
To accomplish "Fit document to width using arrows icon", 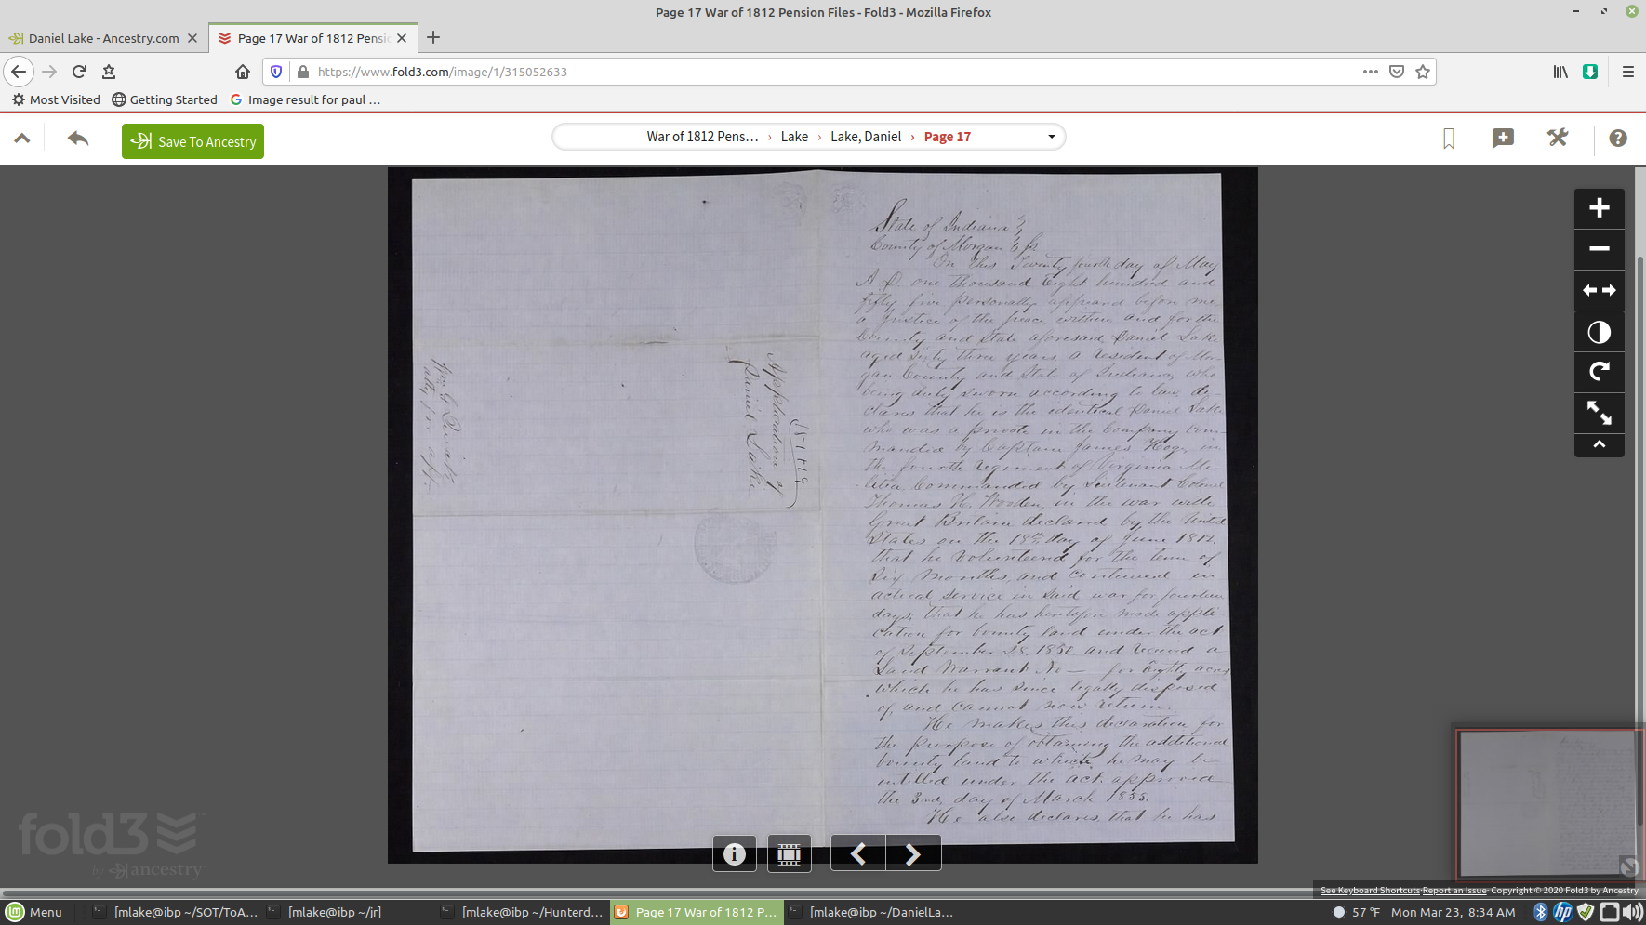I will [x=1599, y=291].
